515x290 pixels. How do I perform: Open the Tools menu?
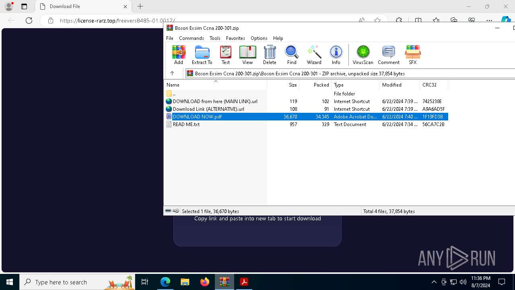coord(215,38)
